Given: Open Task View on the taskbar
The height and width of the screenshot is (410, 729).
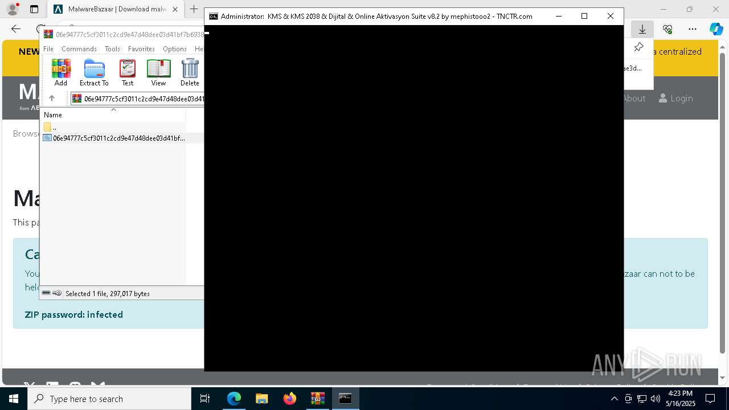Looking at the screenshot, I should coord(205,399).
